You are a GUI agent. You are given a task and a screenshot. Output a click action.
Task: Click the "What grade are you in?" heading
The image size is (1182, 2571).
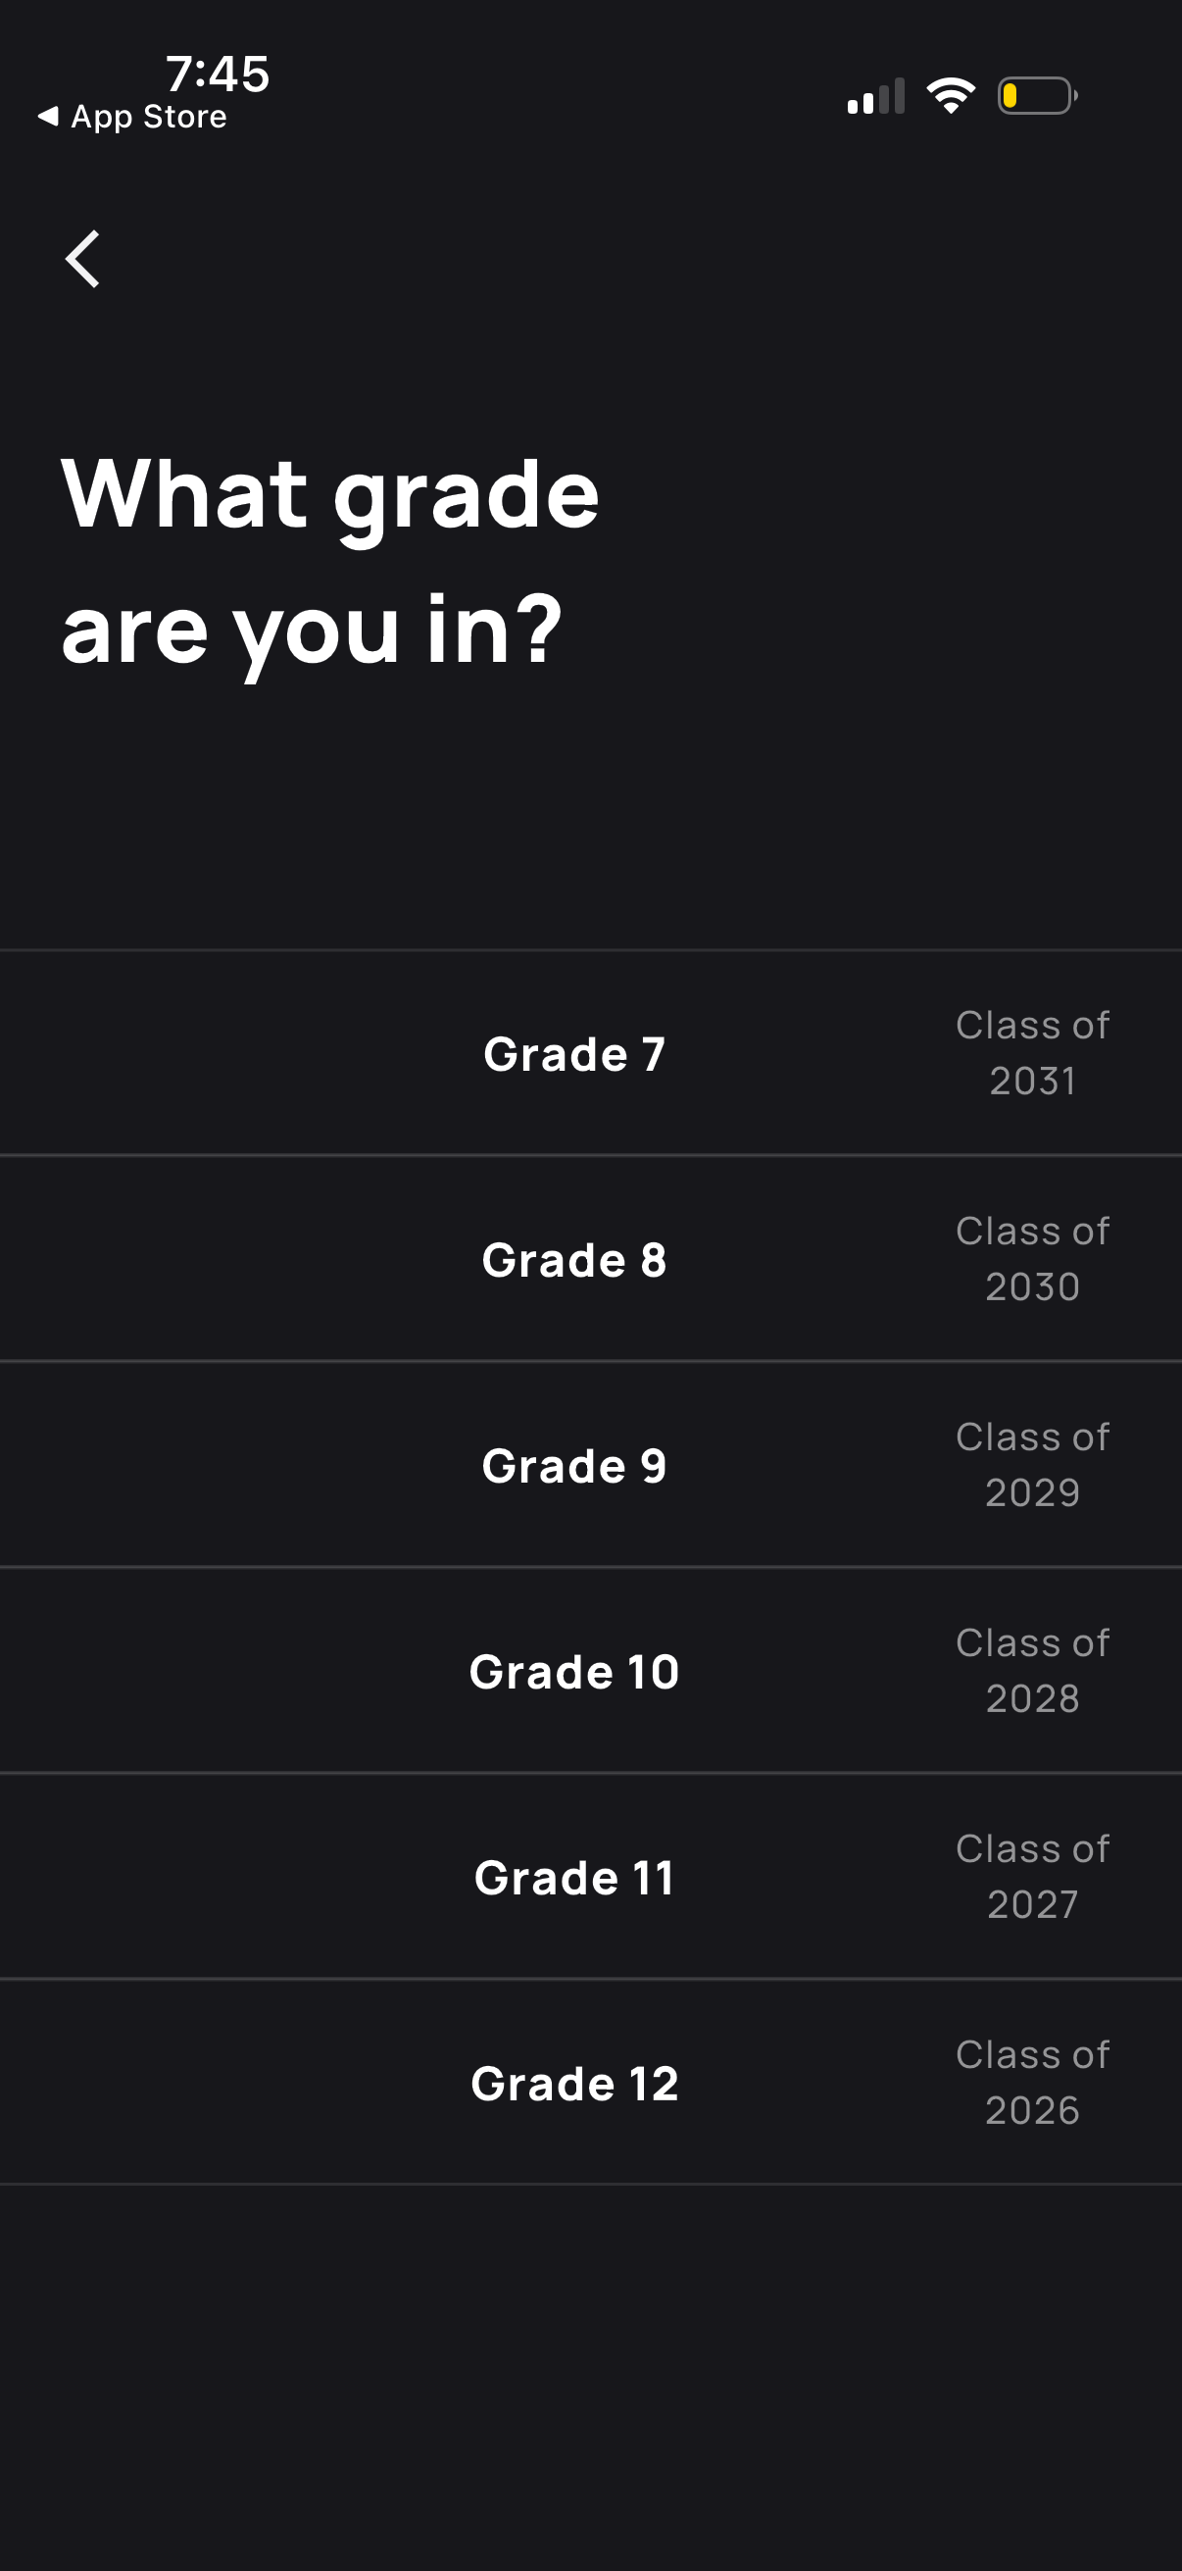click(329, 560)
